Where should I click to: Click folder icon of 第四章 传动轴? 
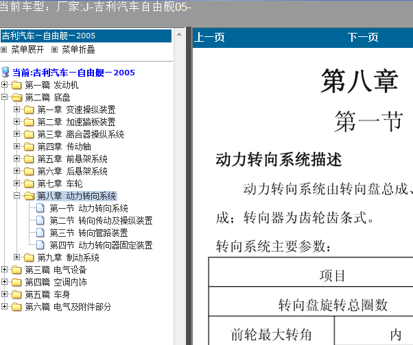click(x=29, y=146)
